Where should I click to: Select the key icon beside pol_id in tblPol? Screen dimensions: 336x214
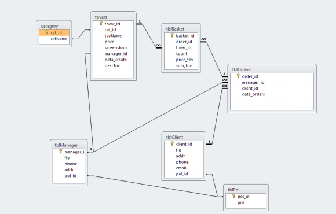[x=234, y=196]
